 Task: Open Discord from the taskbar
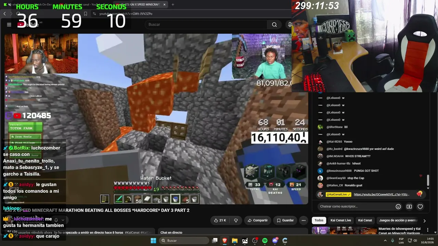(275, 241)
